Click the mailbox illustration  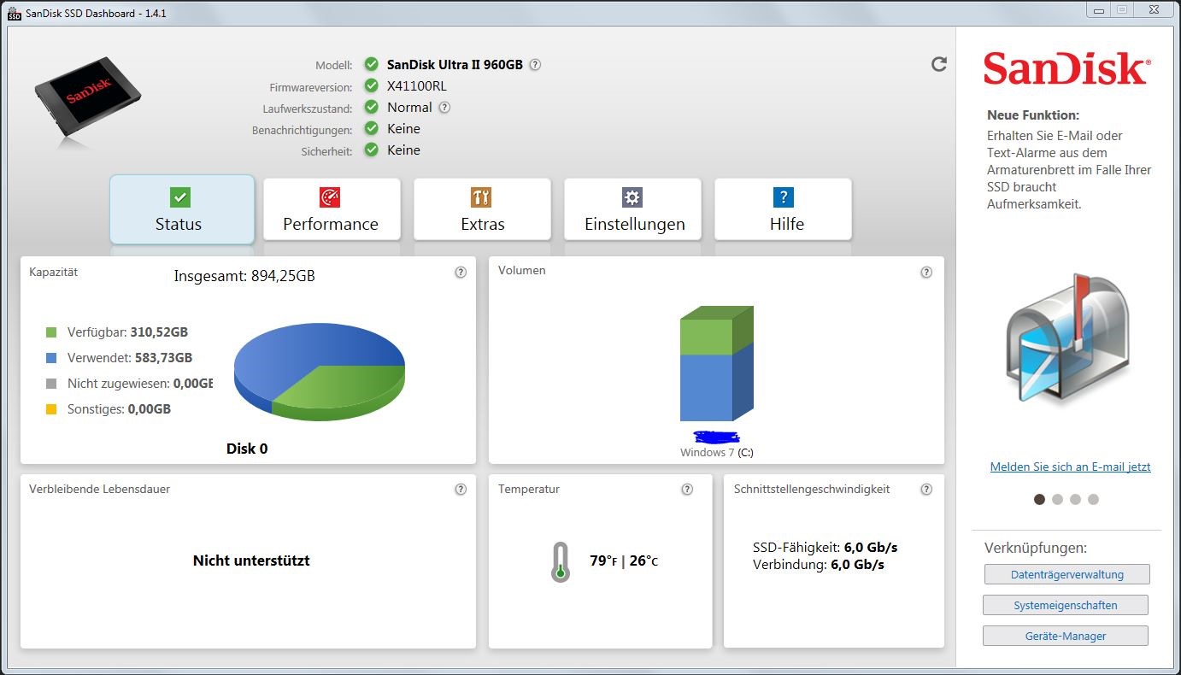point(1068,337)
